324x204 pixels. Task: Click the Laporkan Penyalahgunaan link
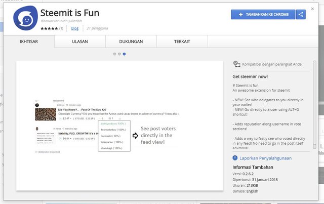pos(265,158)
